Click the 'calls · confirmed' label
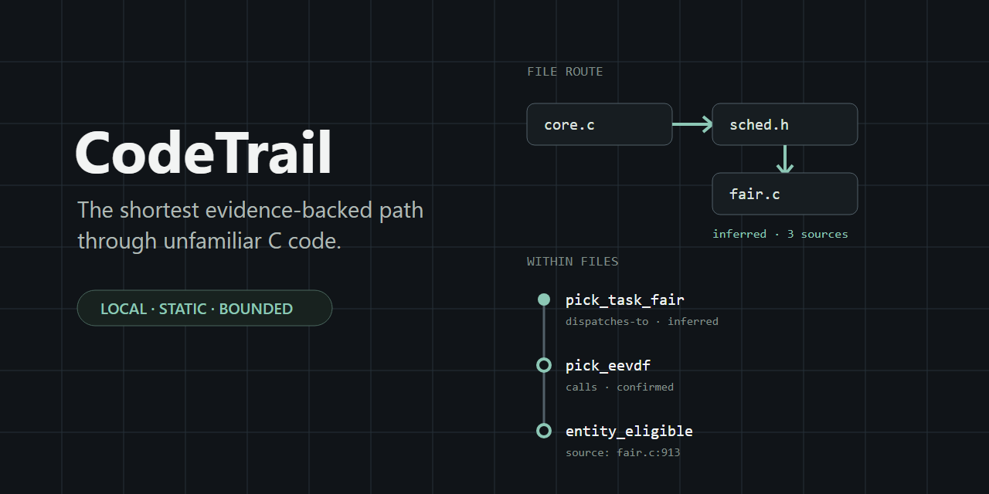The height and width of the screenshot is (494, 989). tap(620, 387)
